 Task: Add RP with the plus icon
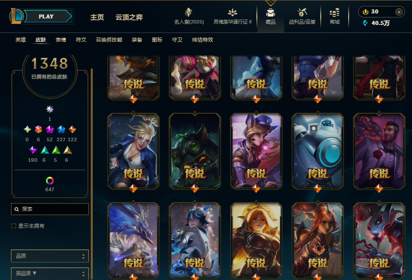(399, 12)
